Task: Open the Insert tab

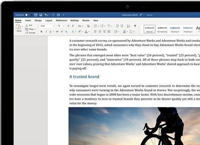Action: pyautogui.click(x=28, y=20)
